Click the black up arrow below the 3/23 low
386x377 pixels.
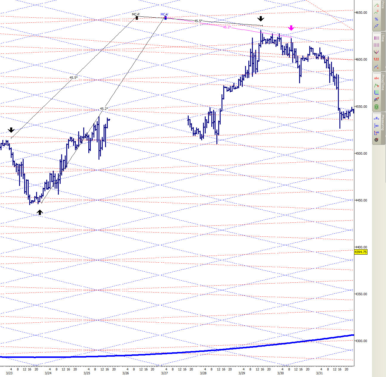click(40, 212)
